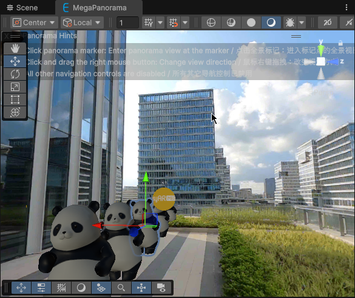
Task: Toggle 2D view mode
Action: click(327, 22)
